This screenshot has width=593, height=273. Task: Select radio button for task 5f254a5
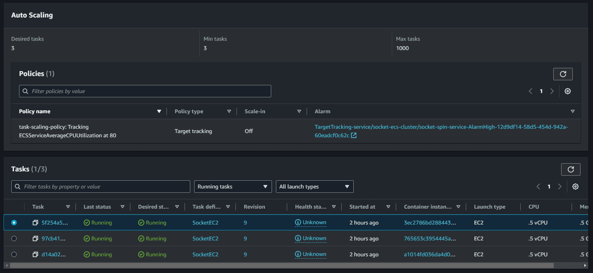(x=14, y=223)
